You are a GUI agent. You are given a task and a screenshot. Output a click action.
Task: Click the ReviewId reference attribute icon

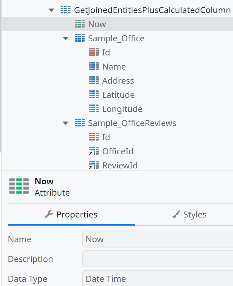tap(94, 165)
